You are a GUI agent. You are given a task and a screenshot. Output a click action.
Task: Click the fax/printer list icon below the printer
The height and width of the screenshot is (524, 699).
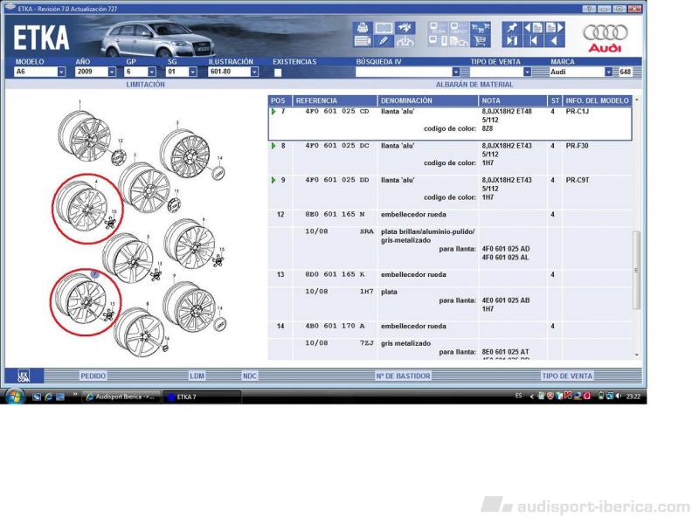coord(363,41)
